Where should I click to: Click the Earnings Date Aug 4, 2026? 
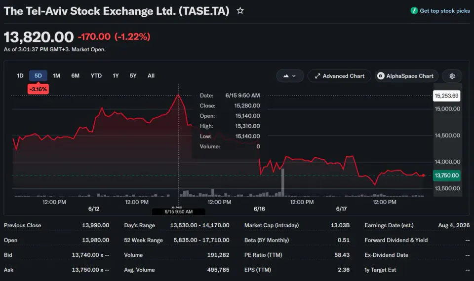pos(454,225)
